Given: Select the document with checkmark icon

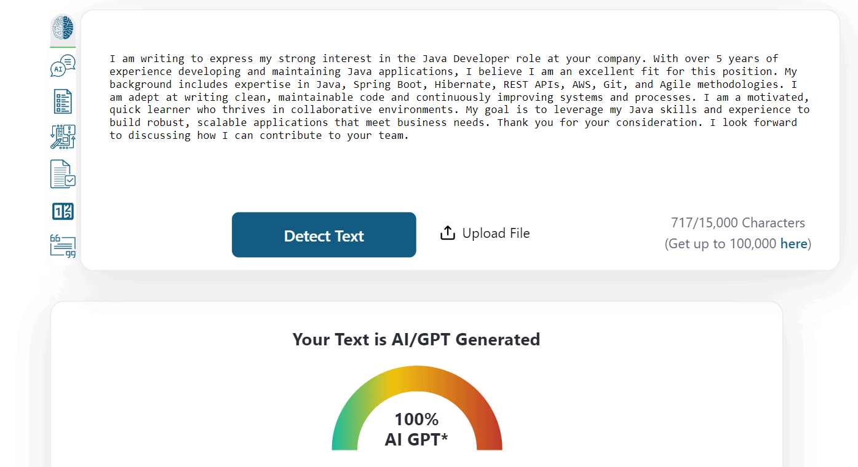Looking at the screenshot, I should [63, 174].
